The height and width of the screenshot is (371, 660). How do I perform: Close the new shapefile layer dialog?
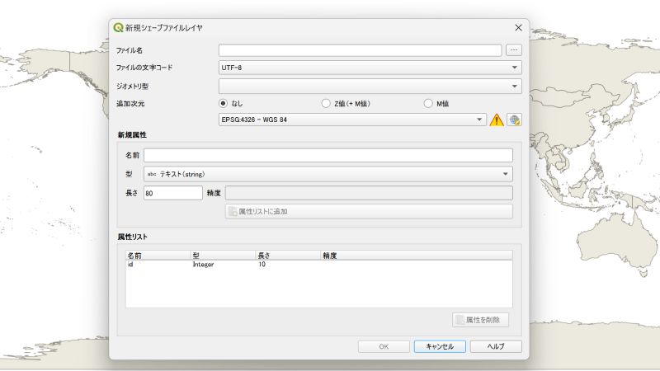[x=519, y=28]
